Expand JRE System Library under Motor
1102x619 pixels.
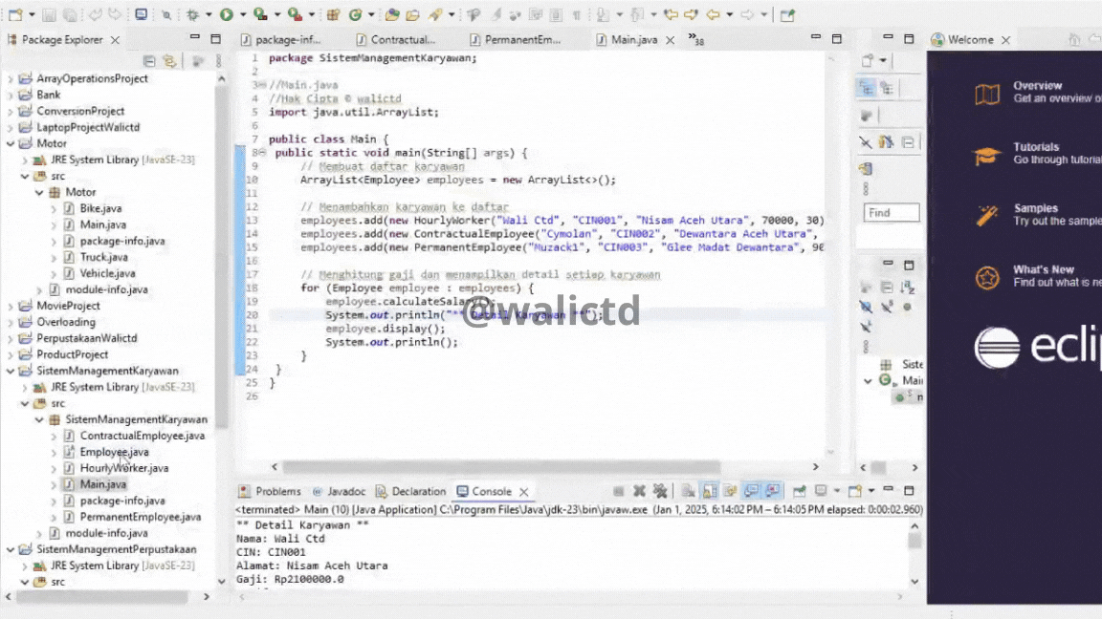pos(25,160)
